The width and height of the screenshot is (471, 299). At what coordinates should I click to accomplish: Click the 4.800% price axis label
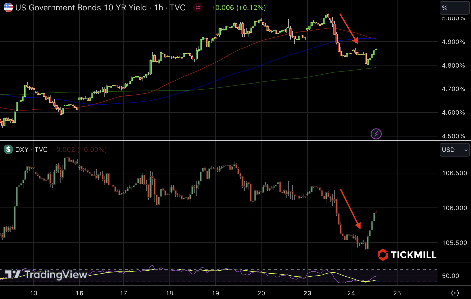click(x=453, y=66)
